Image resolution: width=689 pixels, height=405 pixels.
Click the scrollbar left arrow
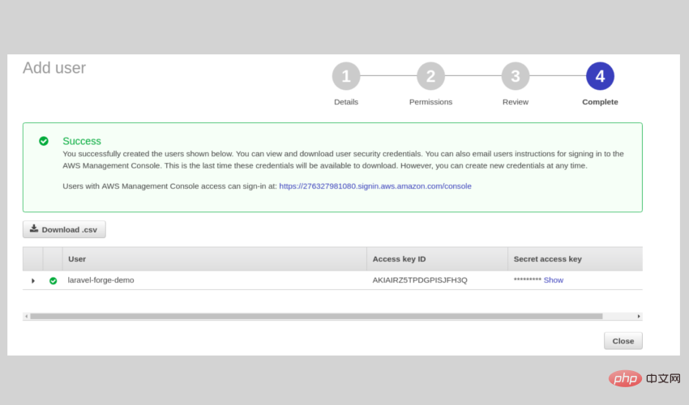(x=27, y=316)
